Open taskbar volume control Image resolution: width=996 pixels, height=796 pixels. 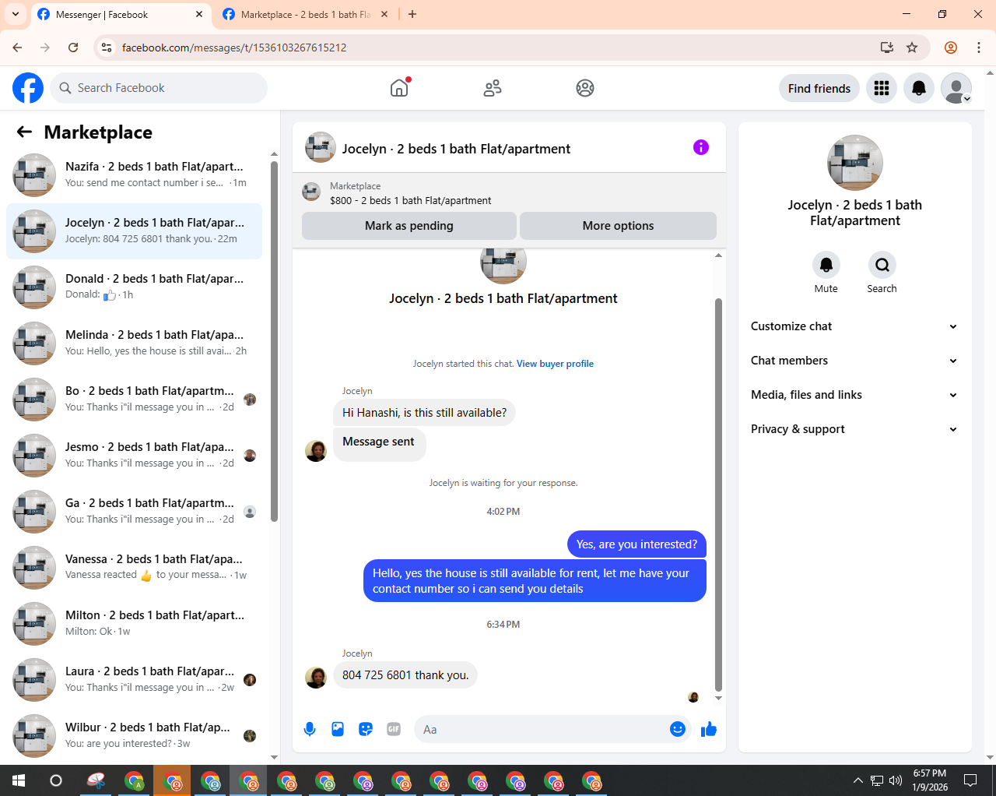point(896,780)
